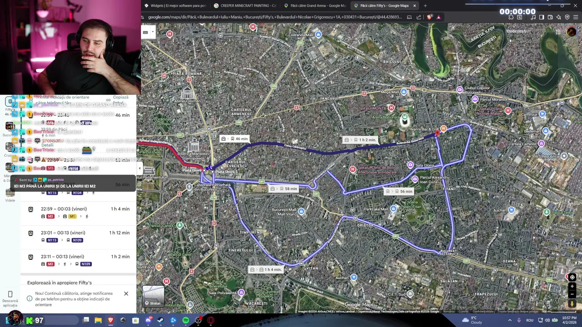Click Descarcă aplicația in sidebar
Image resolution: width=582 pixels, height=327 pixels.
click(x=10, y=299)
